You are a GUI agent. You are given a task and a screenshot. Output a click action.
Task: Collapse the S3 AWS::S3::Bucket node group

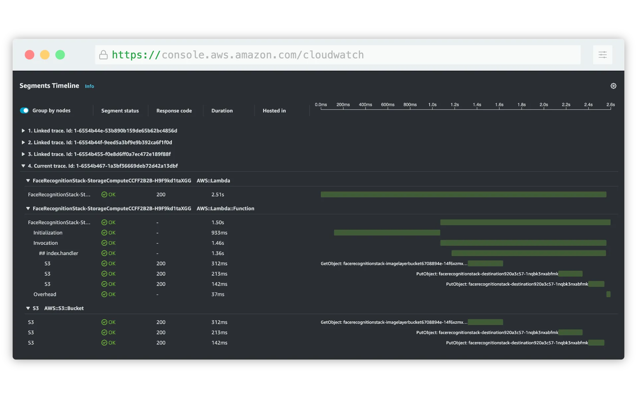click(x=28, y=308)
